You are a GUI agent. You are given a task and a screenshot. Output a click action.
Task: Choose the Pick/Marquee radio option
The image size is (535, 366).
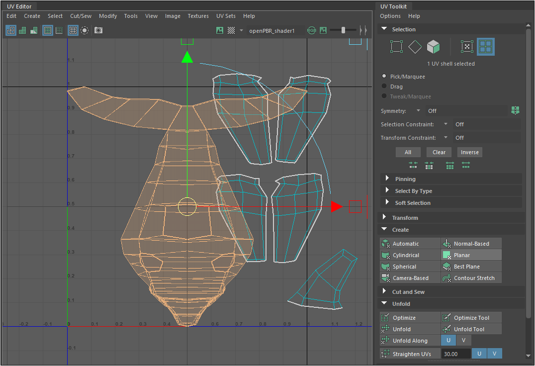[384, 77]
